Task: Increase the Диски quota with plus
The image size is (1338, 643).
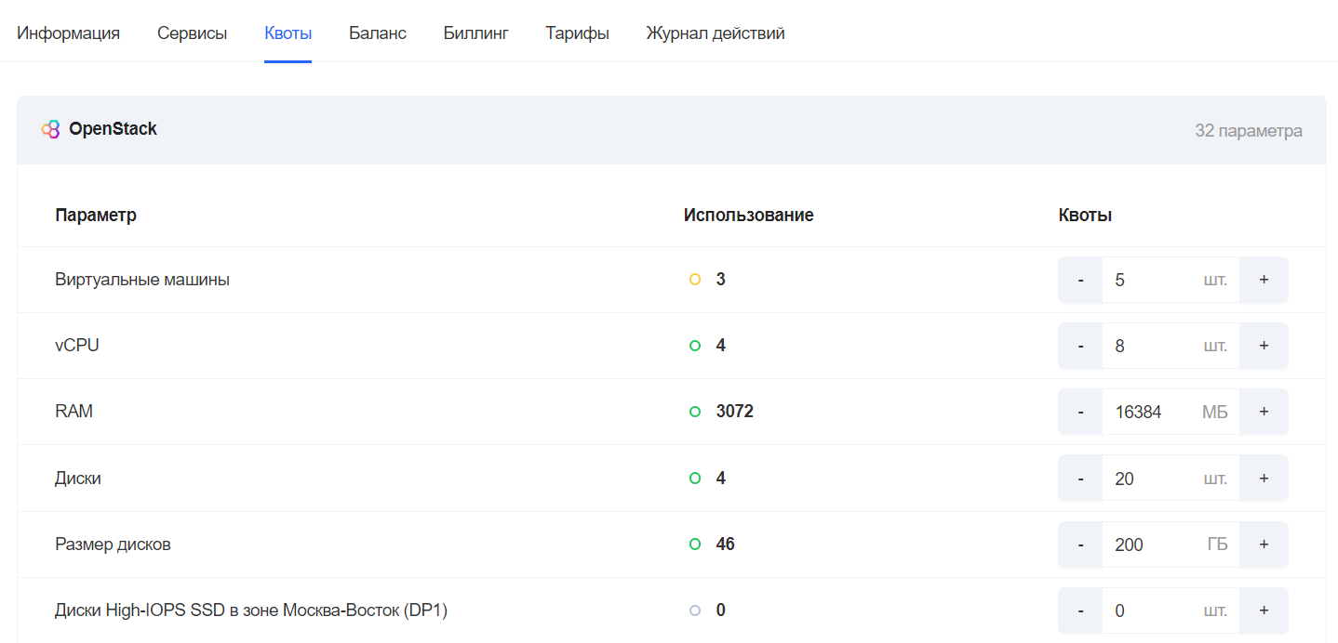Action: (x=1264, y=479)
